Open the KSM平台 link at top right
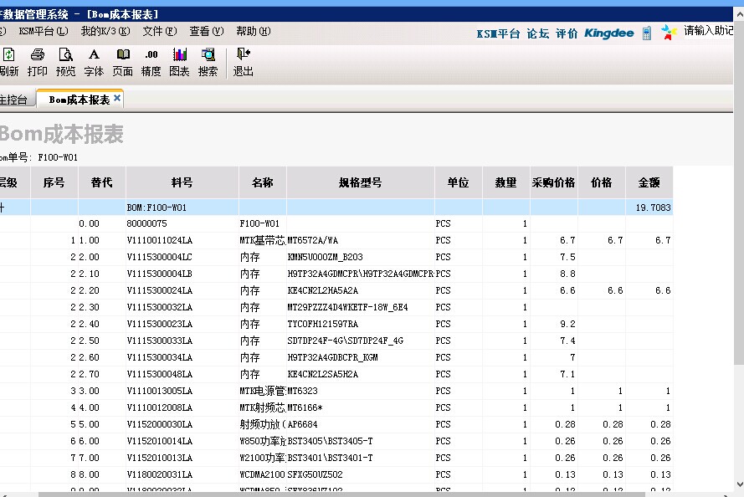744x497 pixels. click(498, 33)
